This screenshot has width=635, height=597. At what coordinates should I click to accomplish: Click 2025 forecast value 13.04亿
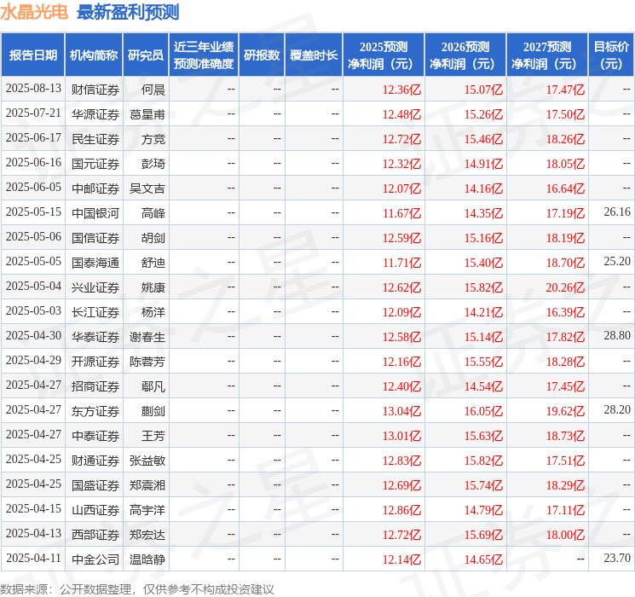(401, 411)
